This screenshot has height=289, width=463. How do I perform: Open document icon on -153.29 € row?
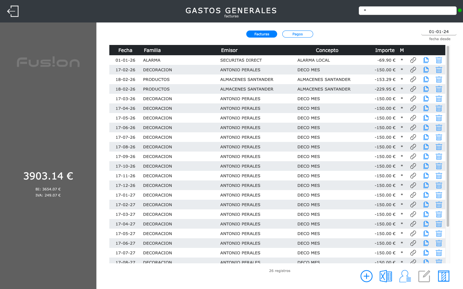pyautogui.click(x=426, y=79)
